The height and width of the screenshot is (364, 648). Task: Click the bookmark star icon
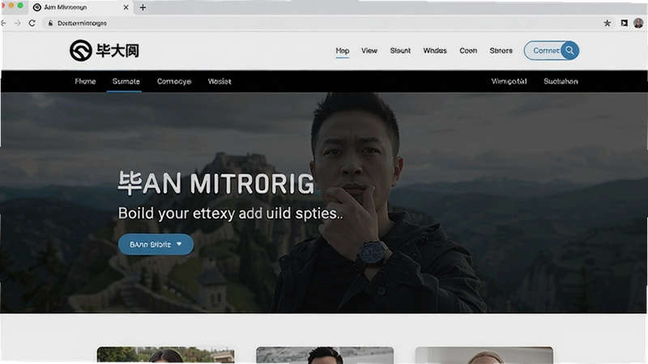[607, 23]
